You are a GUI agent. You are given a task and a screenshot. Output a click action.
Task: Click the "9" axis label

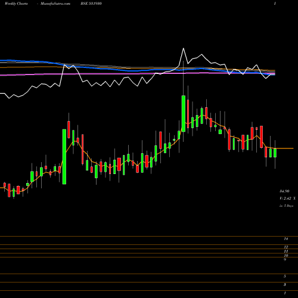[x=285, y=260]
